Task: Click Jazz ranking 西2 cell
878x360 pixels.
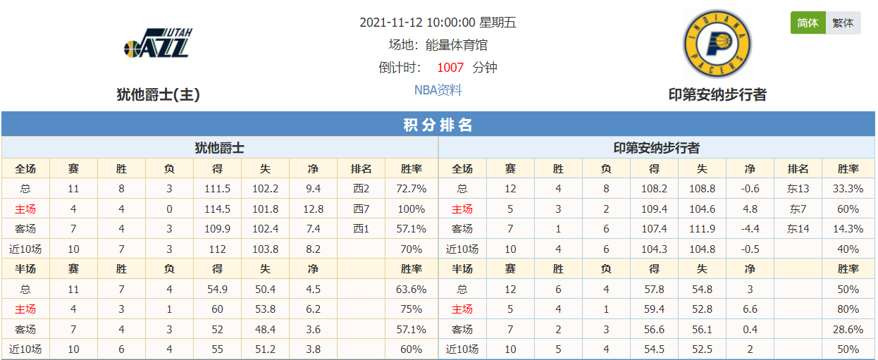Action: click(x=361, y=189)
